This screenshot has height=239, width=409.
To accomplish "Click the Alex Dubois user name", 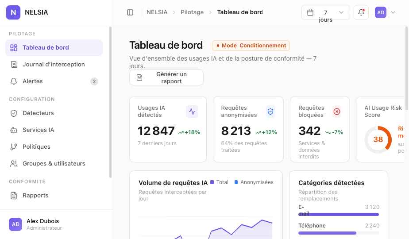I will 43,221.
